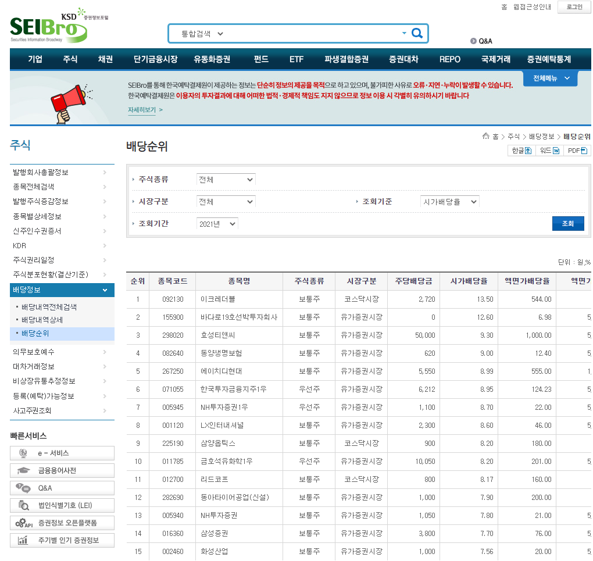Open 금융용어사전 graduation cap icon

pyautogui.click(x=23, y=470)
